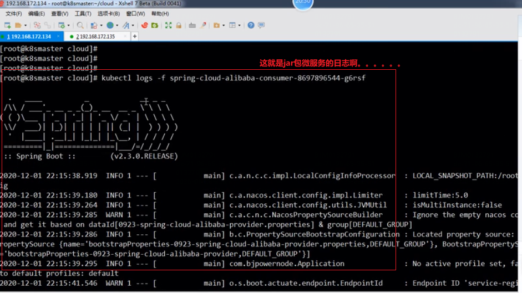522x293 pixels.
Task: Click the Xshell window title bar text
Action: tap(94, 3)
